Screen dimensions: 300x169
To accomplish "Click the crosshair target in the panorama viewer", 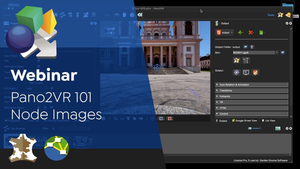I will (x=157, y=68).
